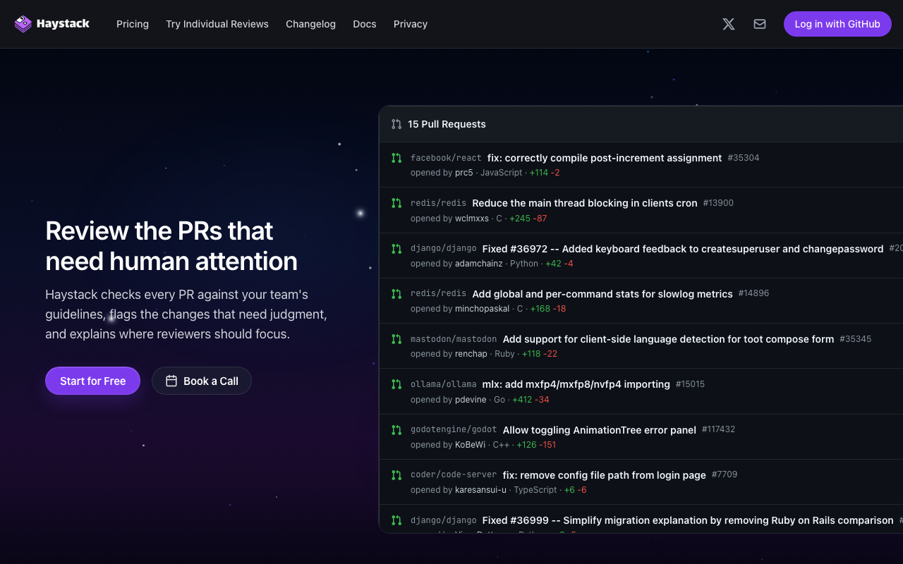Open PR 'Reduce the main thread blocking in clients cron'
The width and height of the screenshot is (903, 564).
pos(585,203)
